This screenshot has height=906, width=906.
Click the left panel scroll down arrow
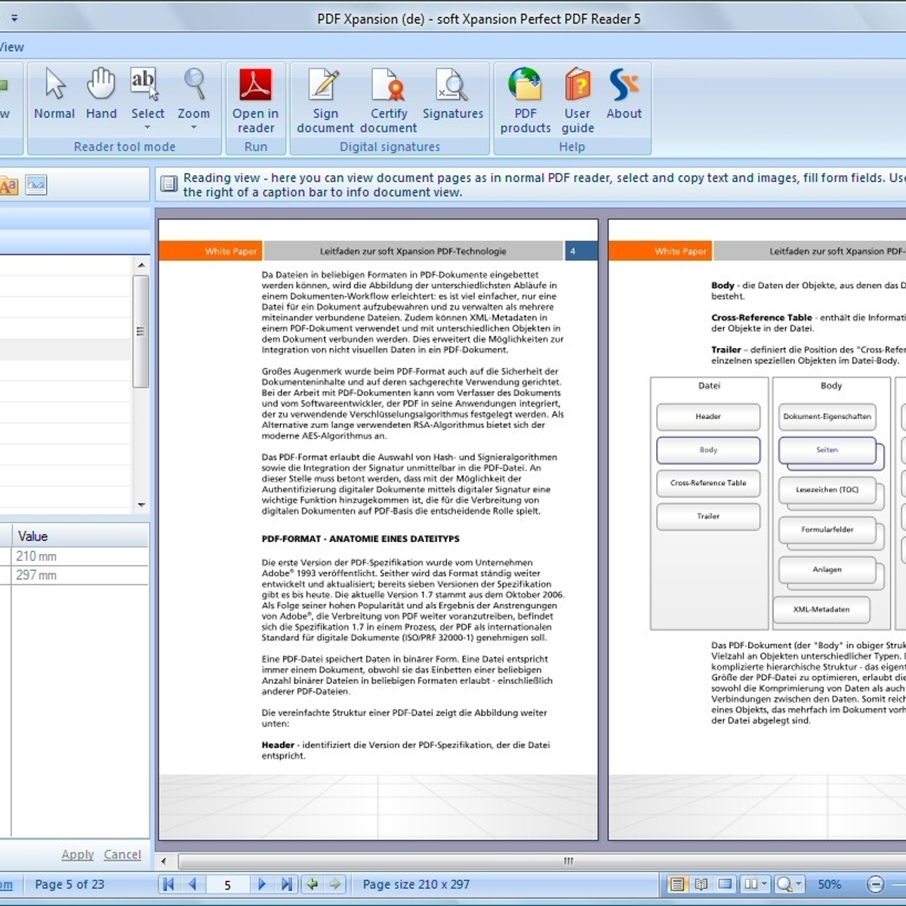pos(141,505)
